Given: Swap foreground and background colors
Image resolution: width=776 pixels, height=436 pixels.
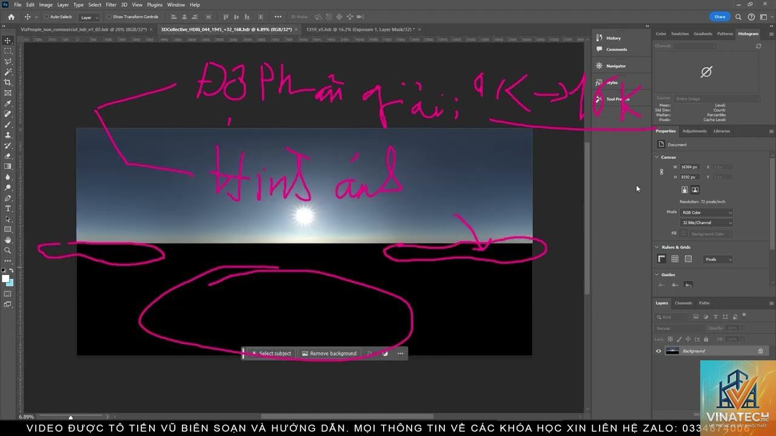Looking at the screenshot, I should pyautogui.click(x=12, y=271).
